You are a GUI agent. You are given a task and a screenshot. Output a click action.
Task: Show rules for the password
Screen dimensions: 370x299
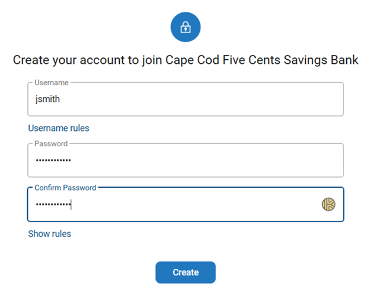click(49, 234)
